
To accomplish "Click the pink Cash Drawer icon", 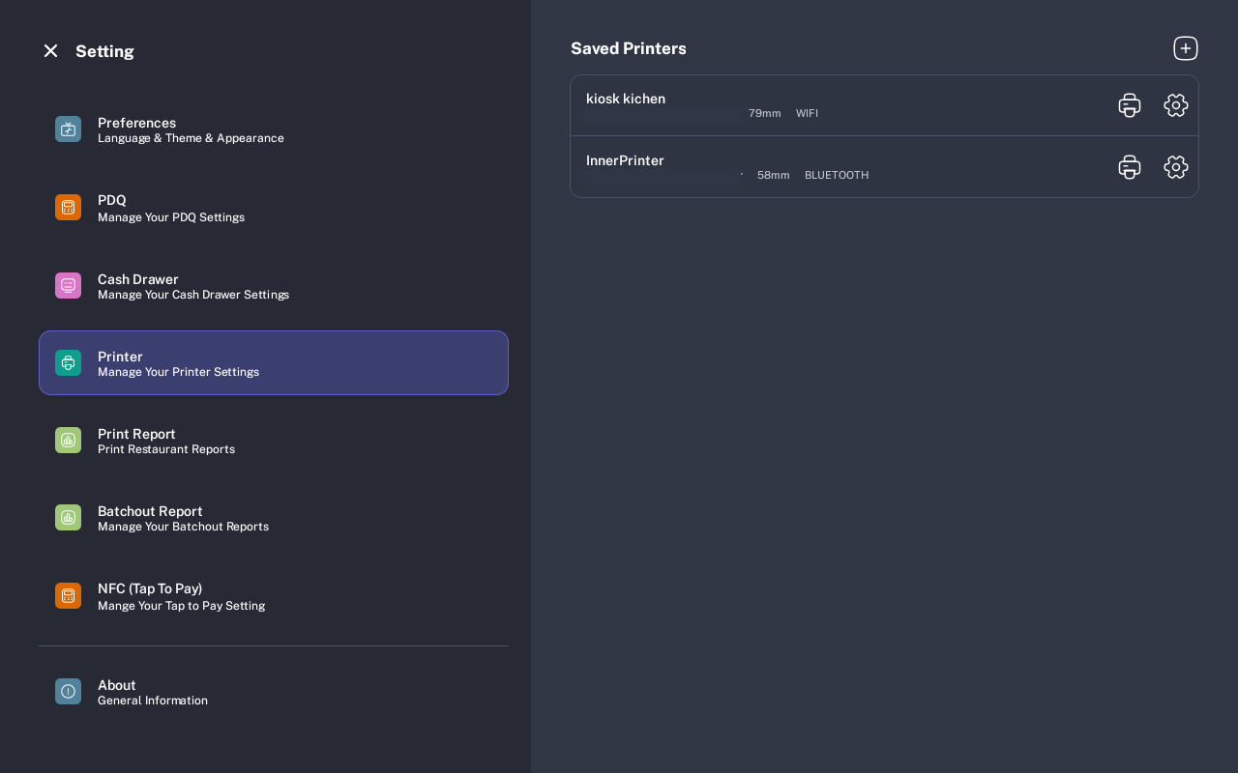I will point(68,285).
